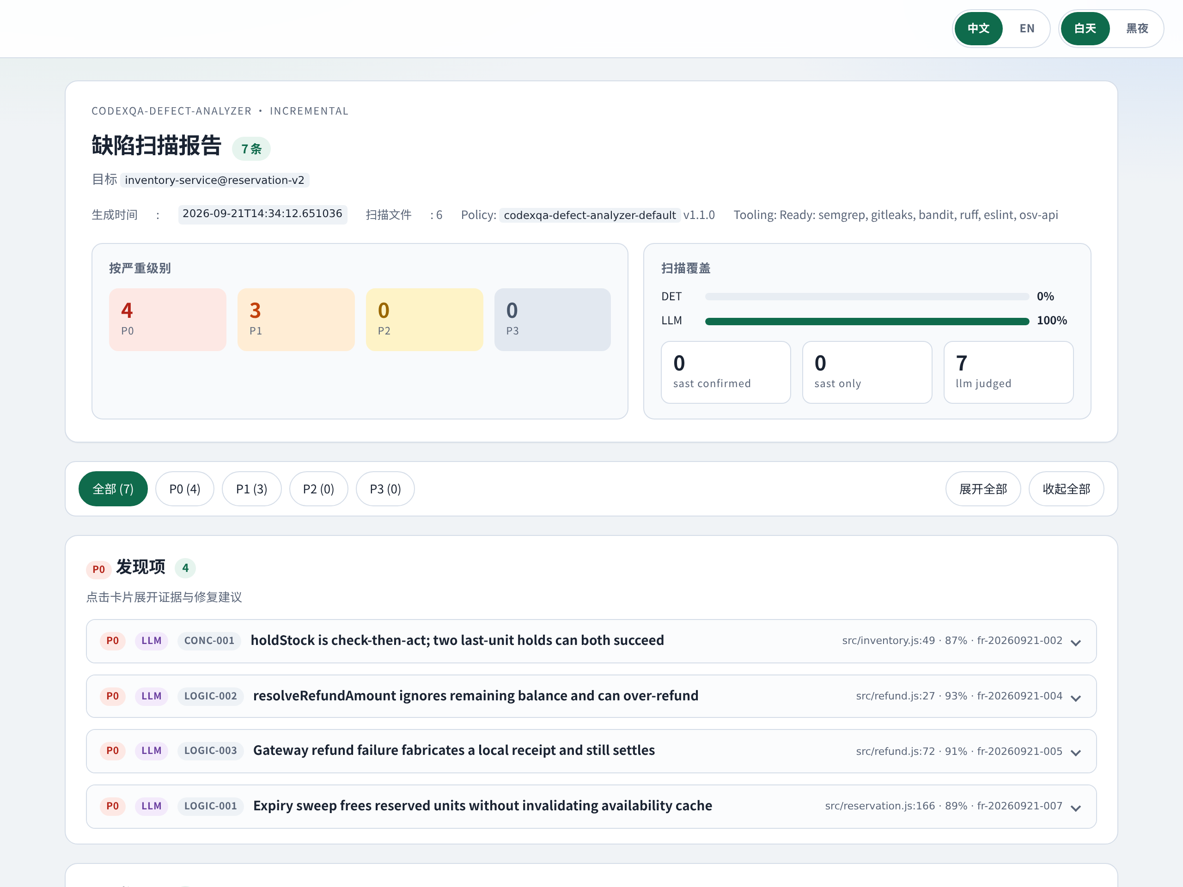Click the LLM badge on LOGIC-003 row
Image resolution: width=1183 pixels, height=887 pixels.
[x=152, y=751]
